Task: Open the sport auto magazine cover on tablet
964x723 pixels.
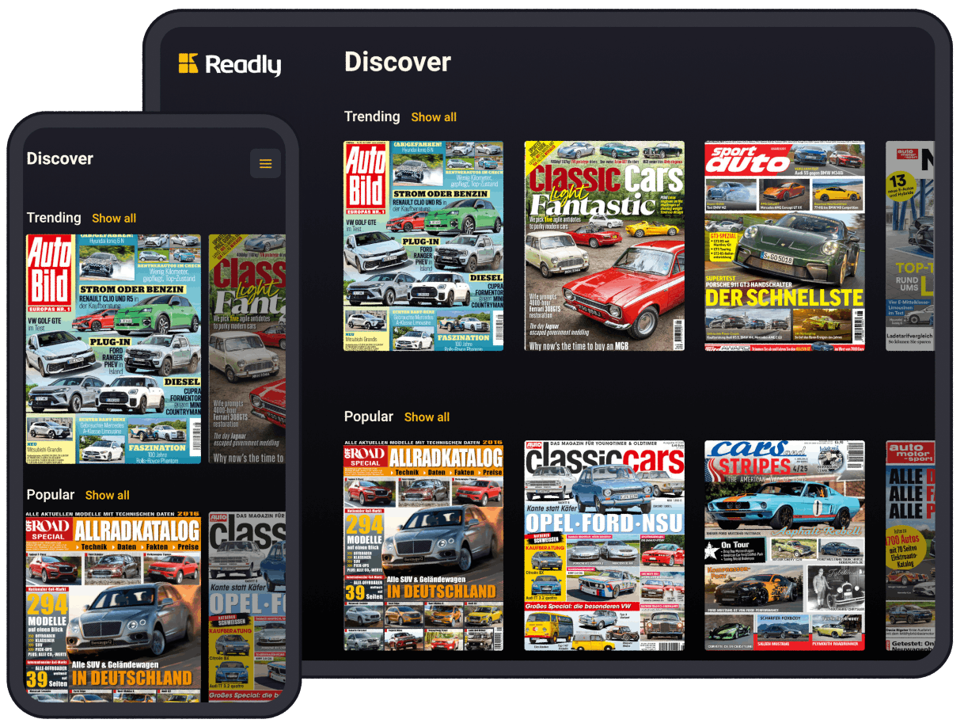Action: click(x=785, y=245)
